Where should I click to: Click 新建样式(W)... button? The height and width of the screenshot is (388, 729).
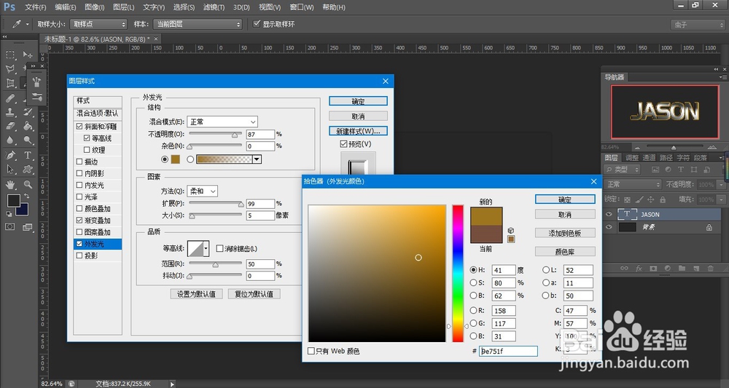[358, 131]
